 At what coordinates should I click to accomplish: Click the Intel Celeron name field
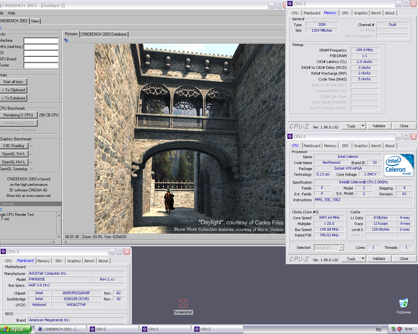(348, 157)
